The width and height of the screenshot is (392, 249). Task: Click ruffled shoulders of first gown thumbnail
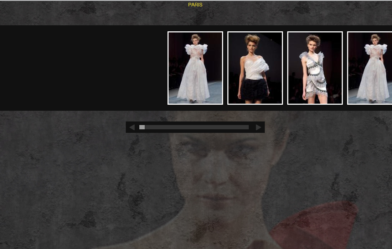click(195, 48)
